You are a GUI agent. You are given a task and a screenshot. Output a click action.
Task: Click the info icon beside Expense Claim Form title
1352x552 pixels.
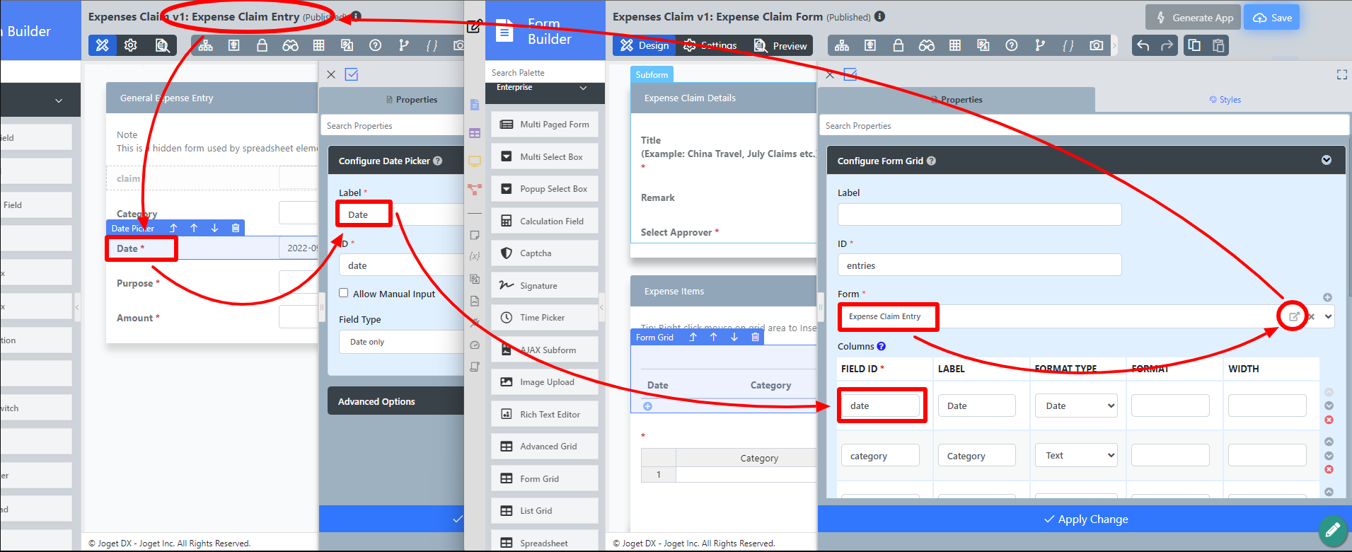(x=879, y=16)
